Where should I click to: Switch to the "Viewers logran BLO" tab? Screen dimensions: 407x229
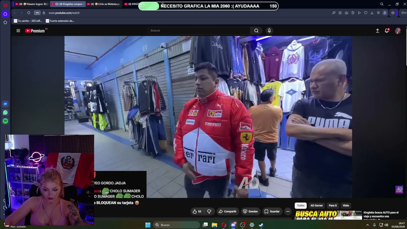[32, 4]
